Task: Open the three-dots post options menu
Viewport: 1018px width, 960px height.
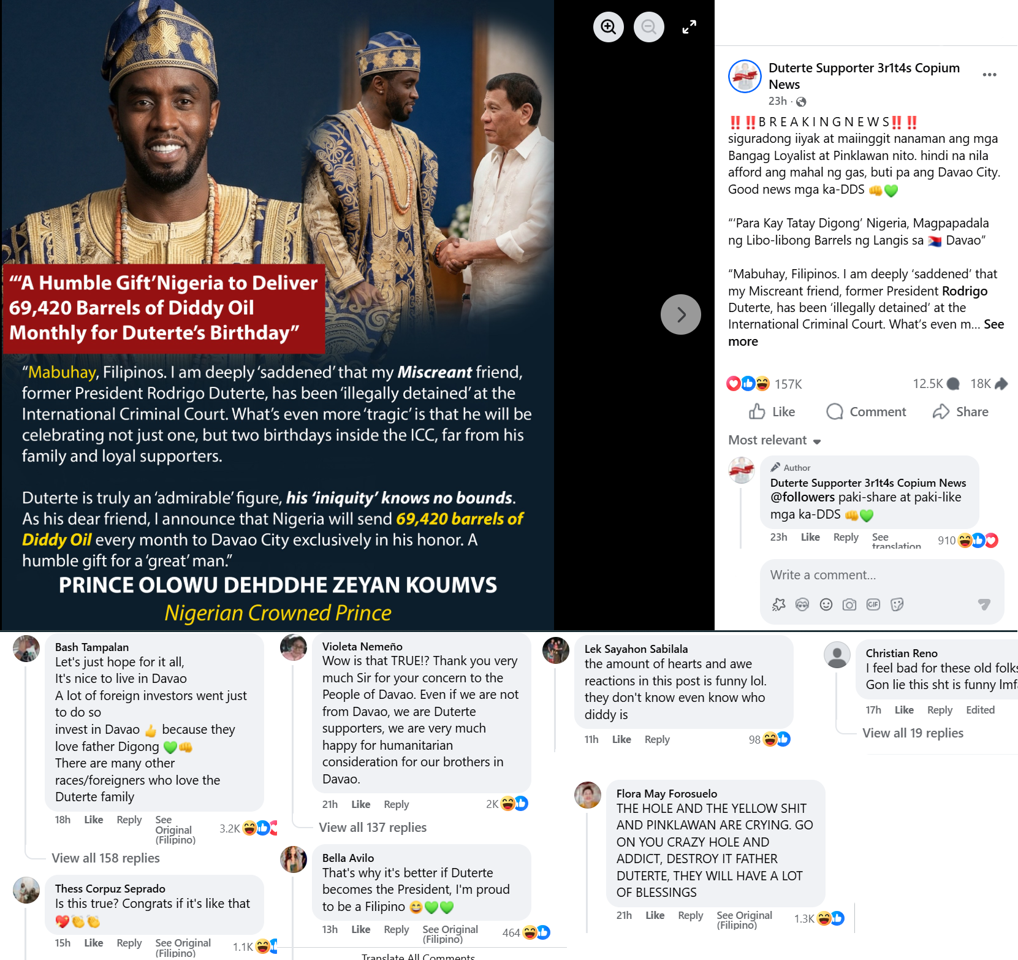Action: (989, 75)
